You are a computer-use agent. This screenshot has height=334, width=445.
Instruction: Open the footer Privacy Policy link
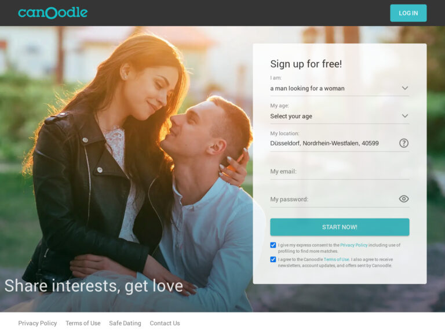(38, 323)
